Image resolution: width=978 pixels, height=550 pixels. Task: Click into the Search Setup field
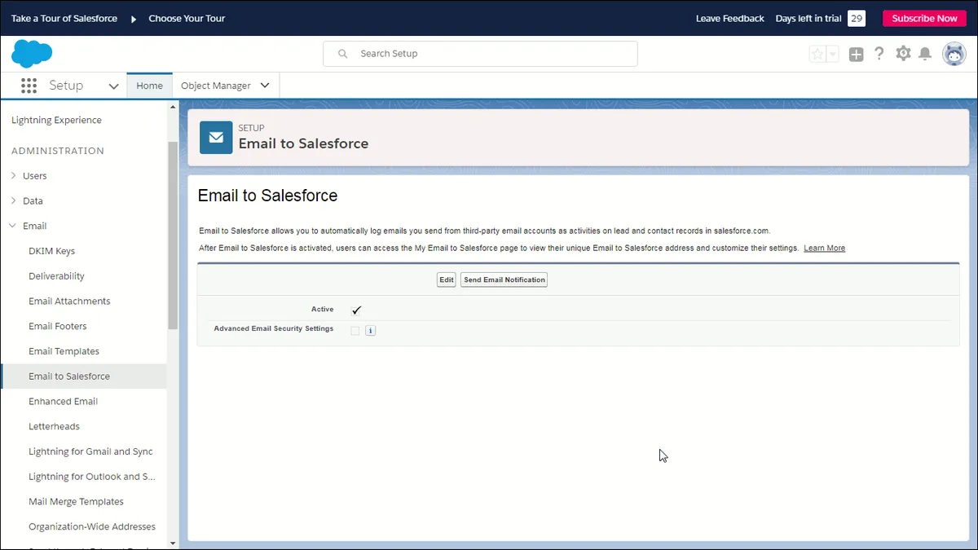tap(480, 54)
